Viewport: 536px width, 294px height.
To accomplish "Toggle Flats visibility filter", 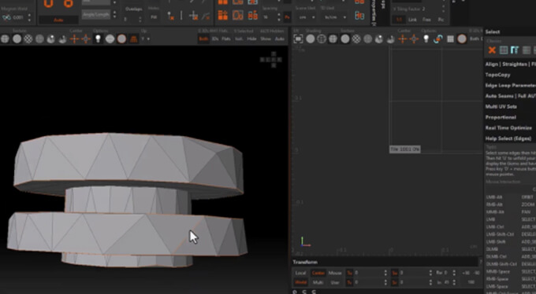I will [226, 39].
